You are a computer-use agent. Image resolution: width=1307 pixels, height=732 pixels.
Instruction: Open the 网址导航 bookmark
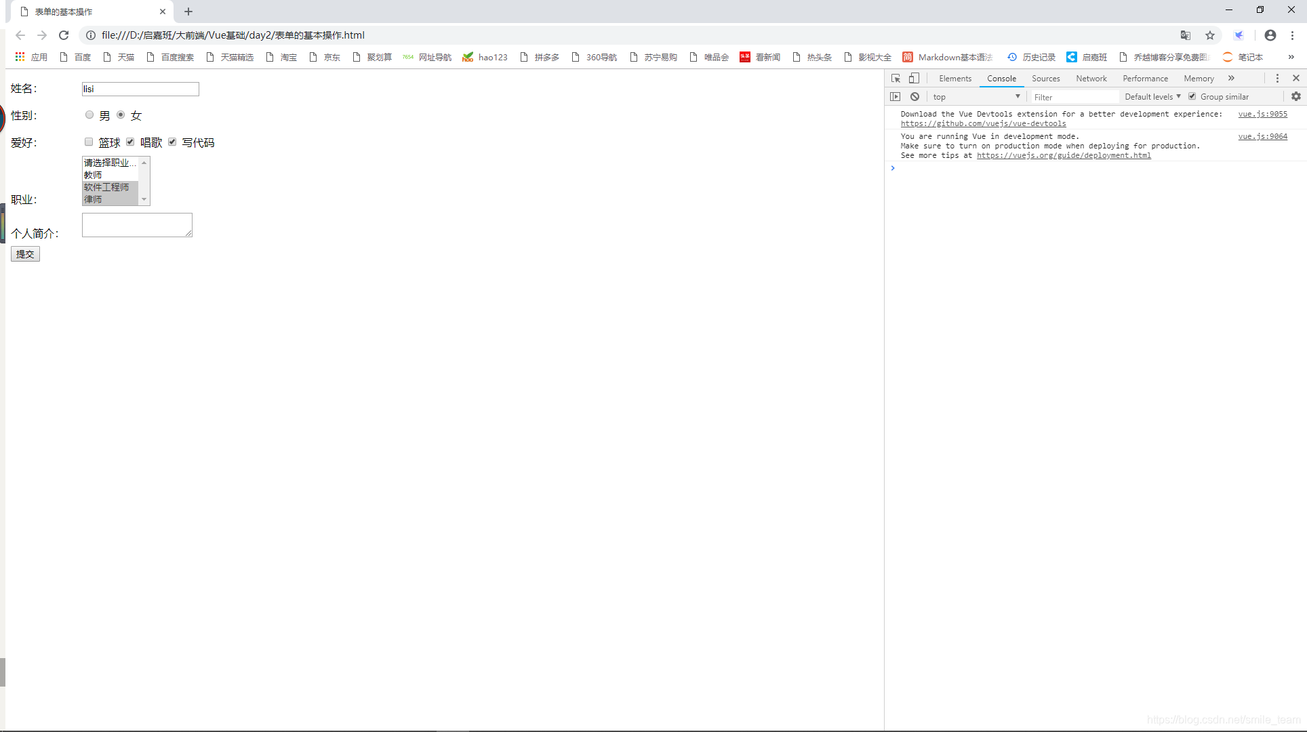pos(427,57)
